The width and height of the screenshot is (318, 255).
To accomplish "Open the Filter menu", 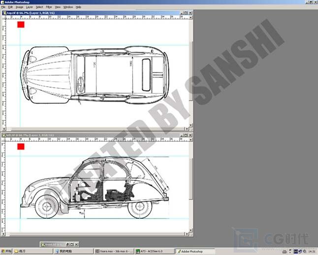I will click(x=49, y=7).
